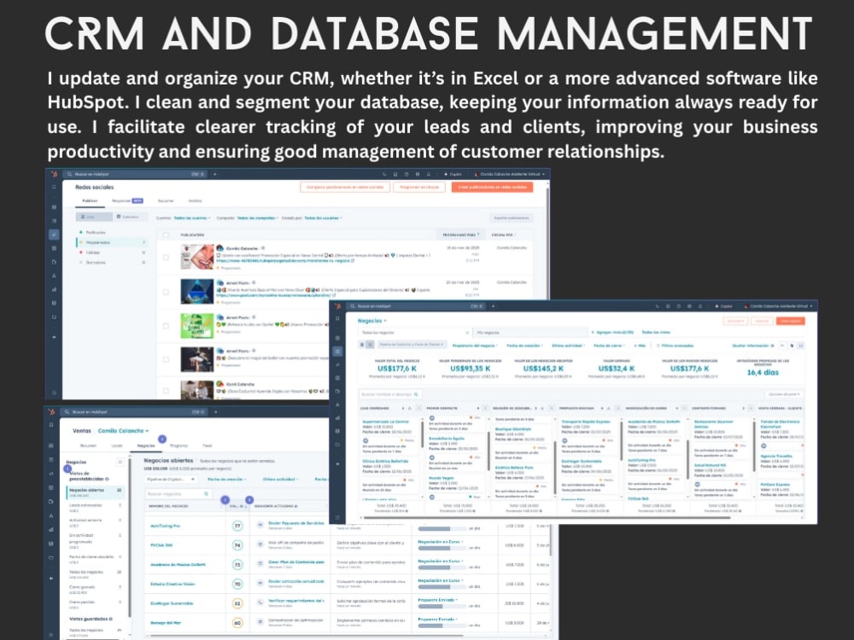Open bookmarks icon in Negocios board sidebar
This screenshot has height=640, width=854.
point(337,318)
